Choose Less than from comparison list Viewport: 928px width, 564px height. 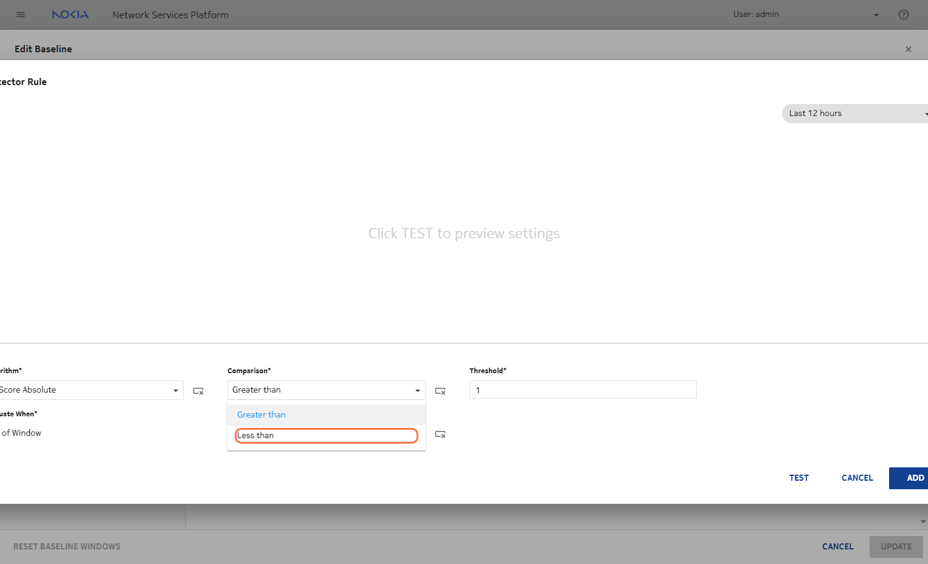click(326, 435)
